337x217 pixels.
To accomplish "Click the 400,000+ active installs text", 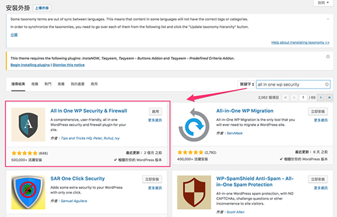I will point(192,159).
